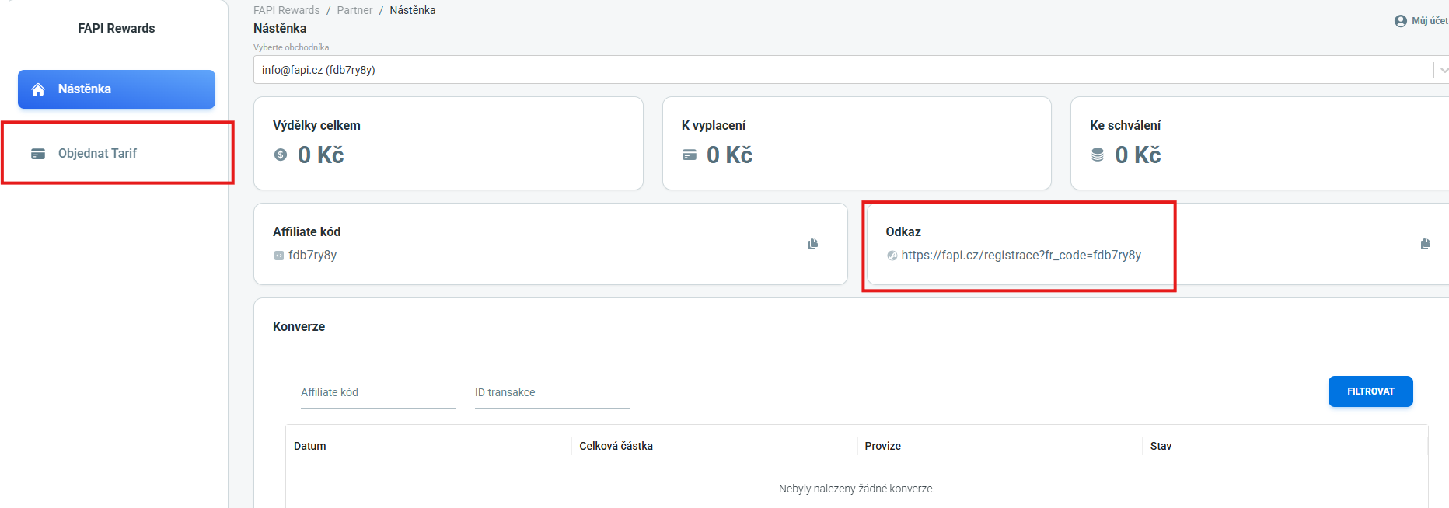Click the 0 Kč value under K vyplacení
Screen dimensions: 1449x508
[x=730, y=155]
